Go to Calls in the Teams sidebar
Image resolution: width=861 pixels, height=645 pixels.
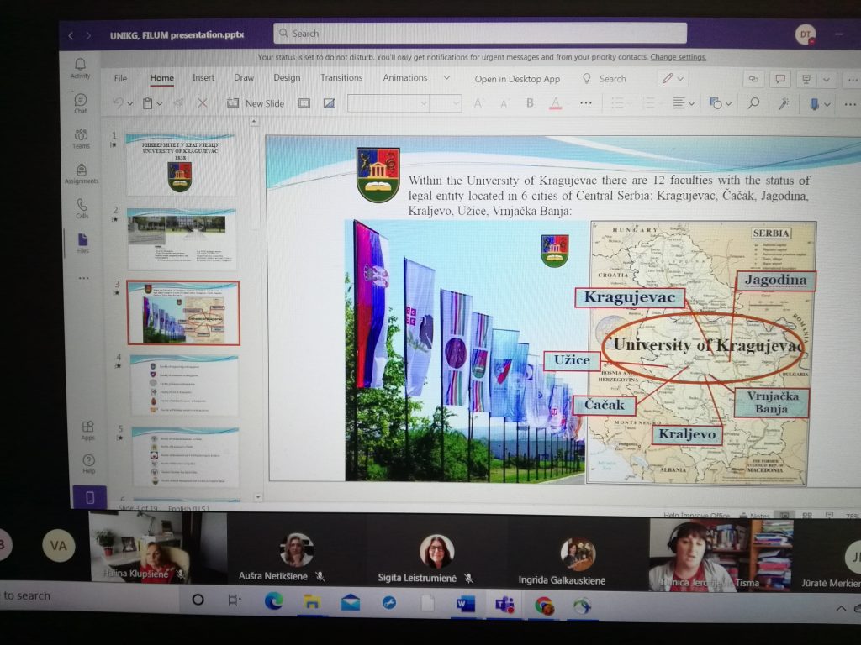coord(82,207)
